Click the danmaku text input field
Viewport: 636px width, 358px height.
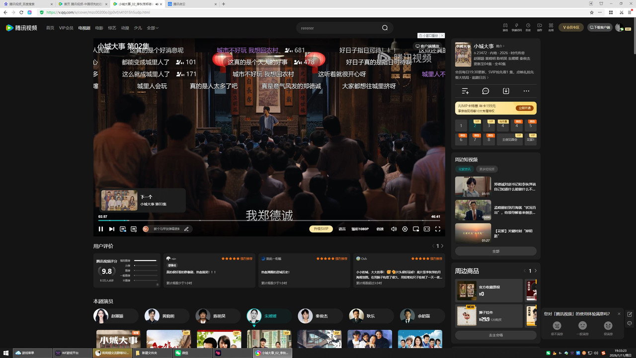pyautogui.click(x=167, y=229)
